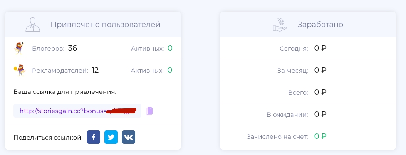Click the За месяц earnings amount

click(320, 70)
